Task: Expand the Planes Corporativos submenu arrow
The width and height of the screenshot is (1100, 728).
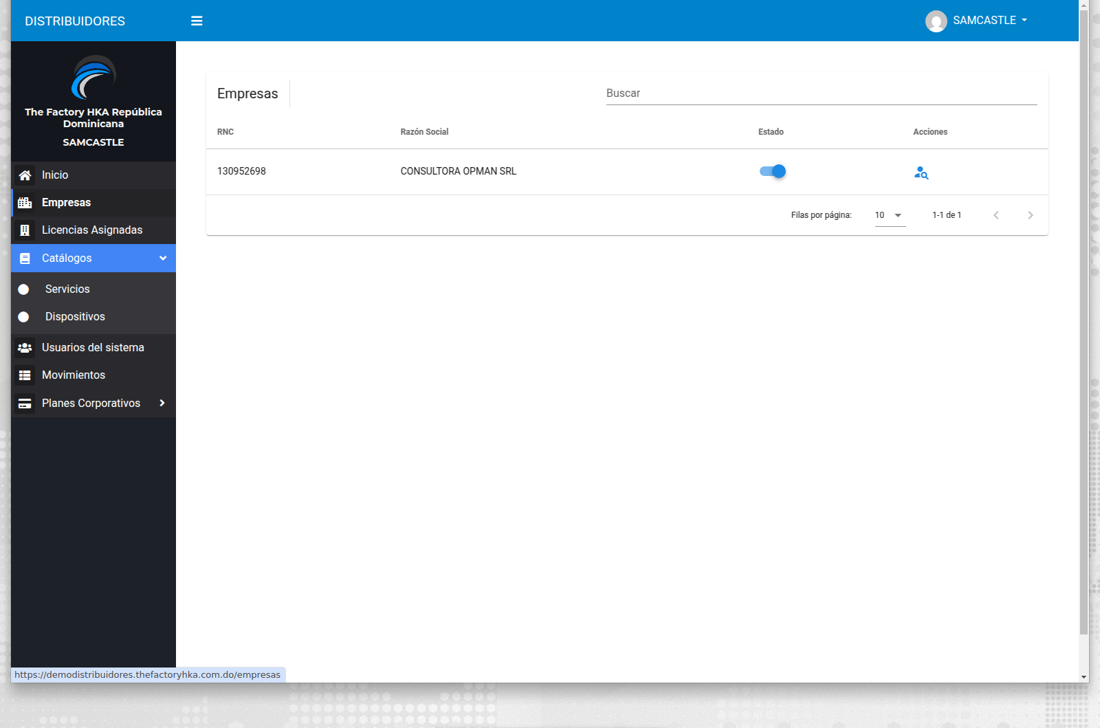Action: point(162,403)
